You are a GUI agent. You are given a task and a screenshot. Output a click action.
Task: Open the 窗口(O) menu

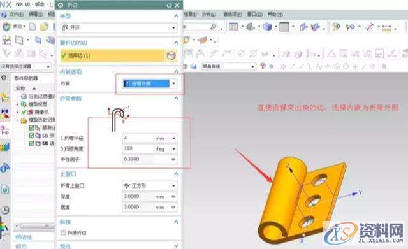254,15
